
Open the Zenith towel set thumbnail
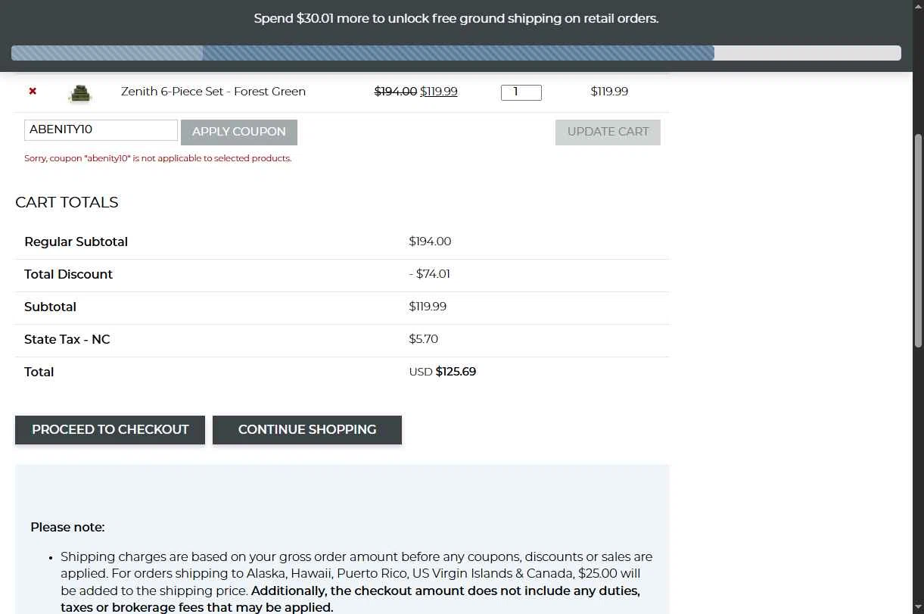click(79, 92)
